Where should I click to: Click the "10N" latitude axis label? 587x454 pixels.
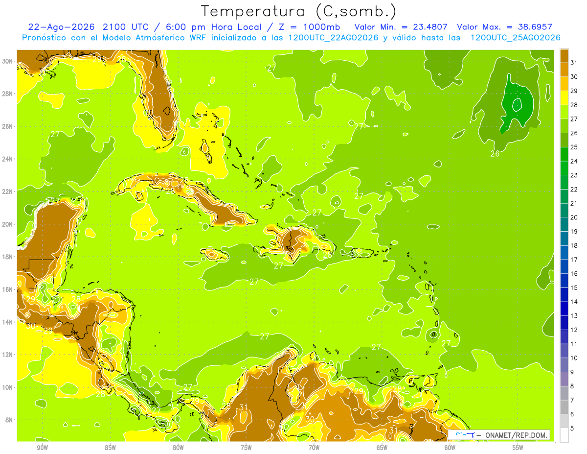7,387
